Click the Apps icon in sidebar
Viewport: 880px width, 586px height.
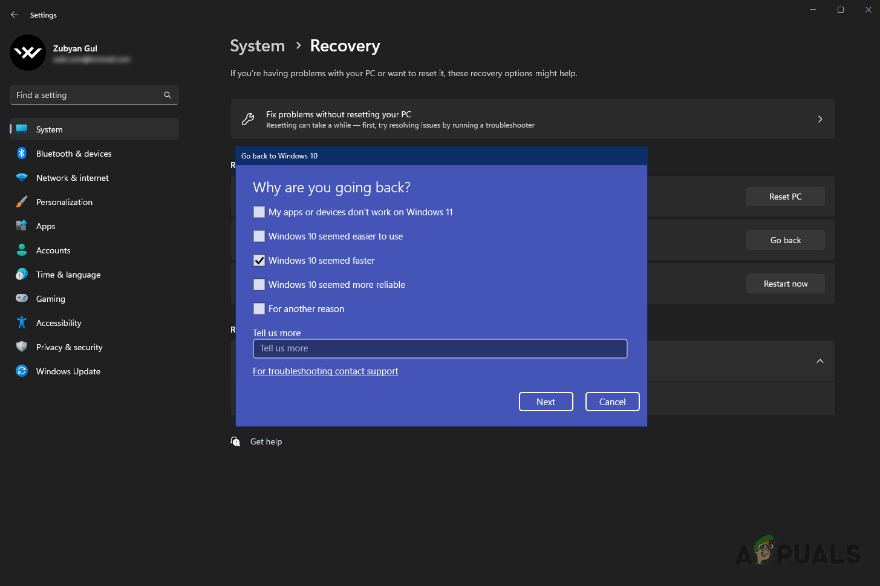[x=22, y=226]
